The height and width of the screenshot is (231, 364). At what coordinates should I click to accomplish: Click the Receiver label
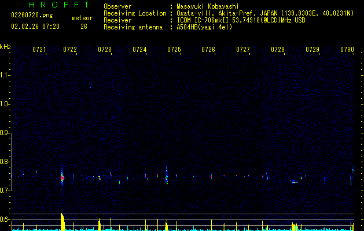click(x=117, y=20)
